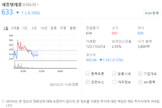
Task: Click the change value (-0.16%)
Action: pyautogui.click(x=32, y=13)
